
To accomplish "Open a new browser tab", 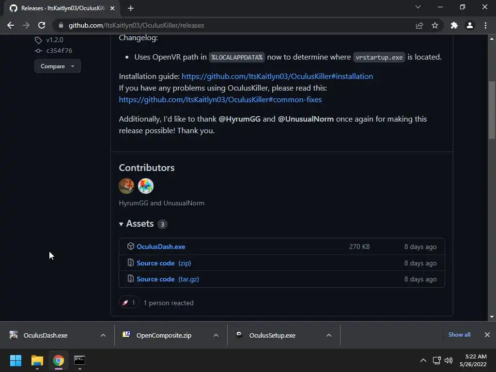I will coord(131,8).
